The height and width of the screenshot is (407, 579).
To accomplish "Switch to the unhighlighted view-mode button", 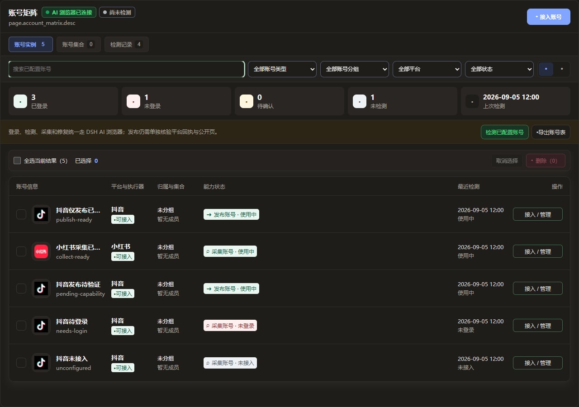I will (x=562, y=69).
